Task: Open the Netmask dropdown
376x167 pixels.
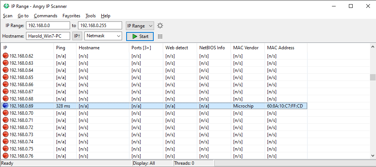Action: click(103, 36)
